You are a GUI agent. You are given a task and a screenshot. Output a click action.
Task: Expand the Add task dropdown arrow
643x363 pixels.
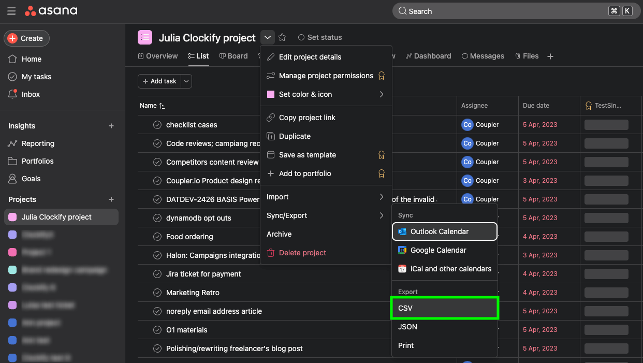pyautogui.click(x=186, y=81)
